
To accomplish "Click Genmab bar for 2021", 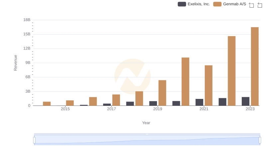I will (x=208, y=86).
